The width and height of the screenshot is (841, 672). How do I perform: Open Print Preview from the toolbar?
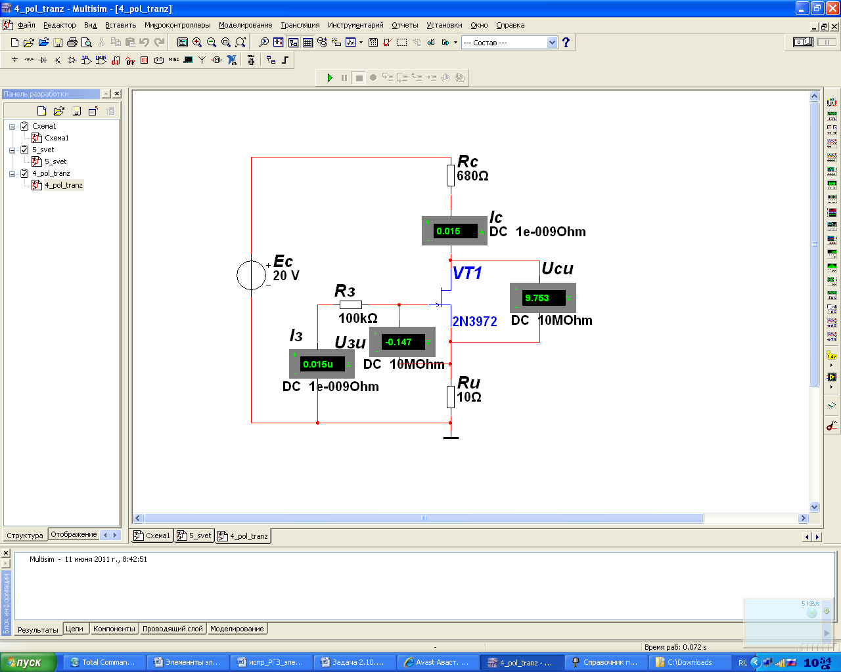(86, 42)
